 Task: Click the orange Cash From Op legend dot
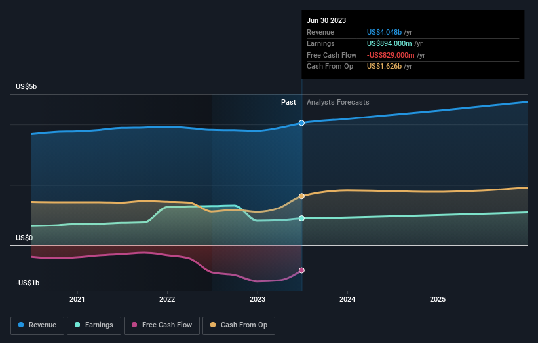point(213,325)
